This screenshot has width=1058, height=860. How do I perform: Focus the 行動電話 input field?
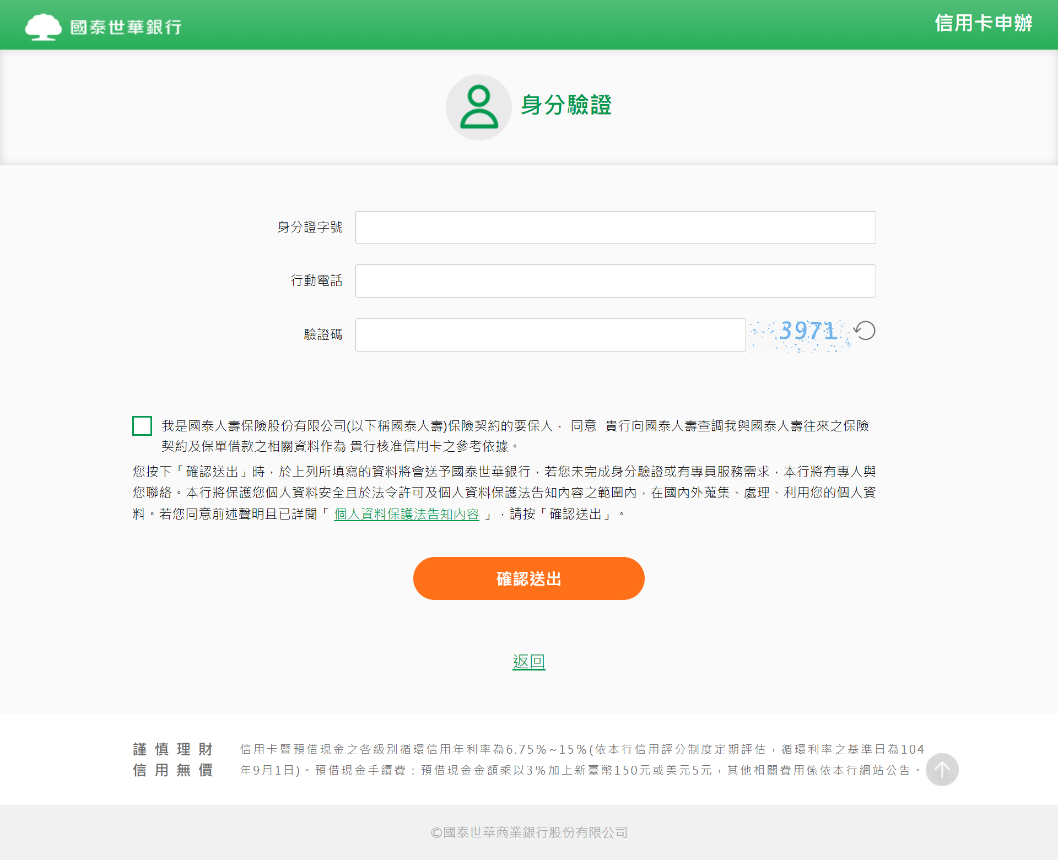616,281
